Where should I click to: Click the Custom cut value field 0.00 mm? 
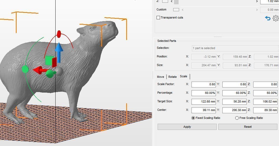click(269, 10)
